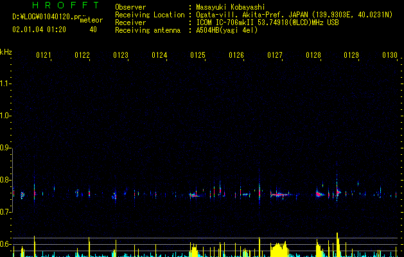Click the 0122 time marker
The image size is (404, 257).
(82, 55)
